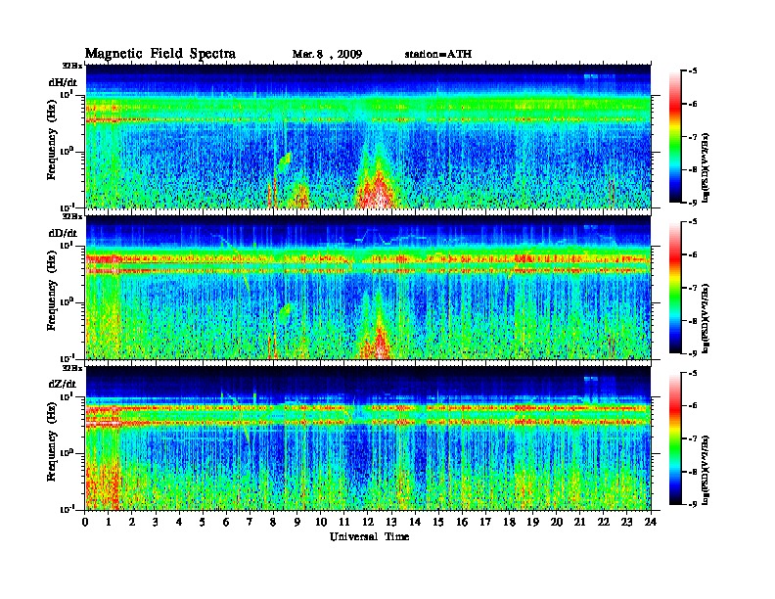
Task: Click the '-7' tick on the dZ/dt color bar
Action: (693, 438)
